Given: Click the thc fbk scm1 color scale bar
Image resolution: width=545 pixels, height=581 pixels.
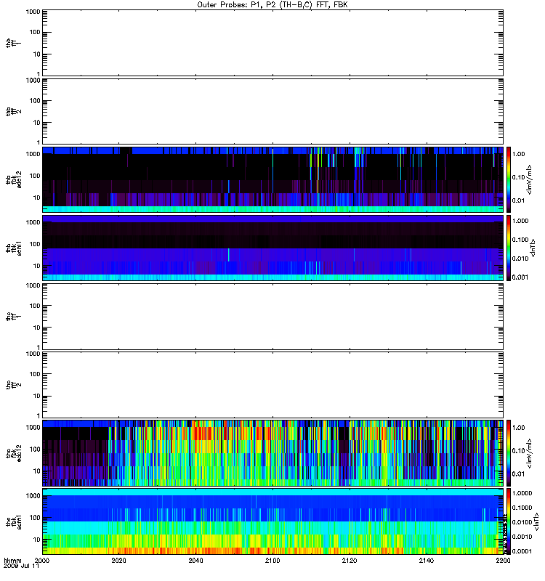Looking at the screenshot, I should click(509, 521).
